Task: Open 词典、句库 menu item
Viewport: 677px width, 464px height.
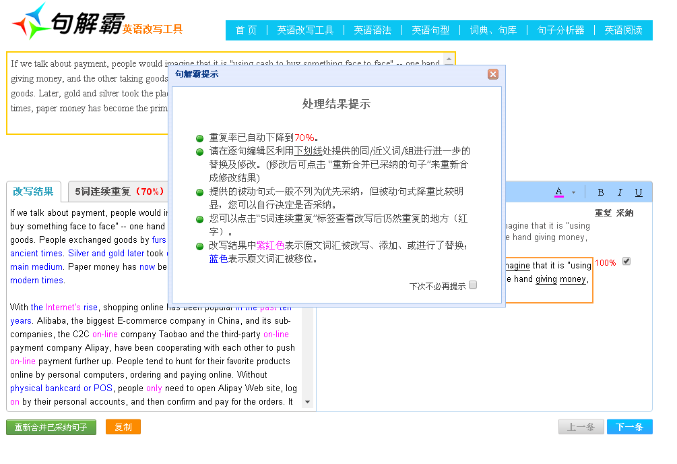Action: pyautogui.click(x=494, y=30)
